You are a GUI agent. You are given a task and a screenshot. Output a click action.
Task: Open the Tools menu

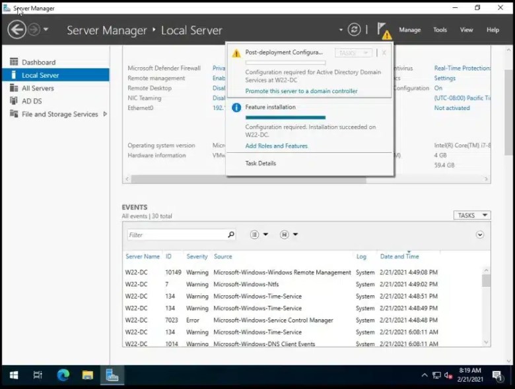(440, 30)
